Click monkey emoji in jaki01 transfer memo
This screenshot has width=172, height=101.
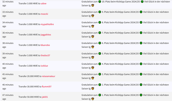pos(93,99)
